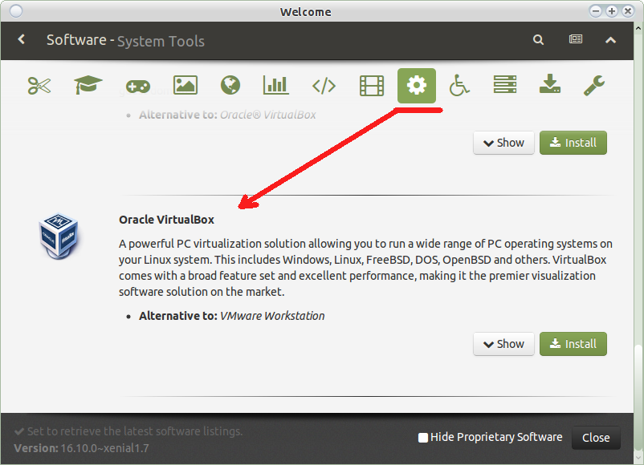Open the Internet category (globe icon)

pyautogui.click(x=230, y=85)
